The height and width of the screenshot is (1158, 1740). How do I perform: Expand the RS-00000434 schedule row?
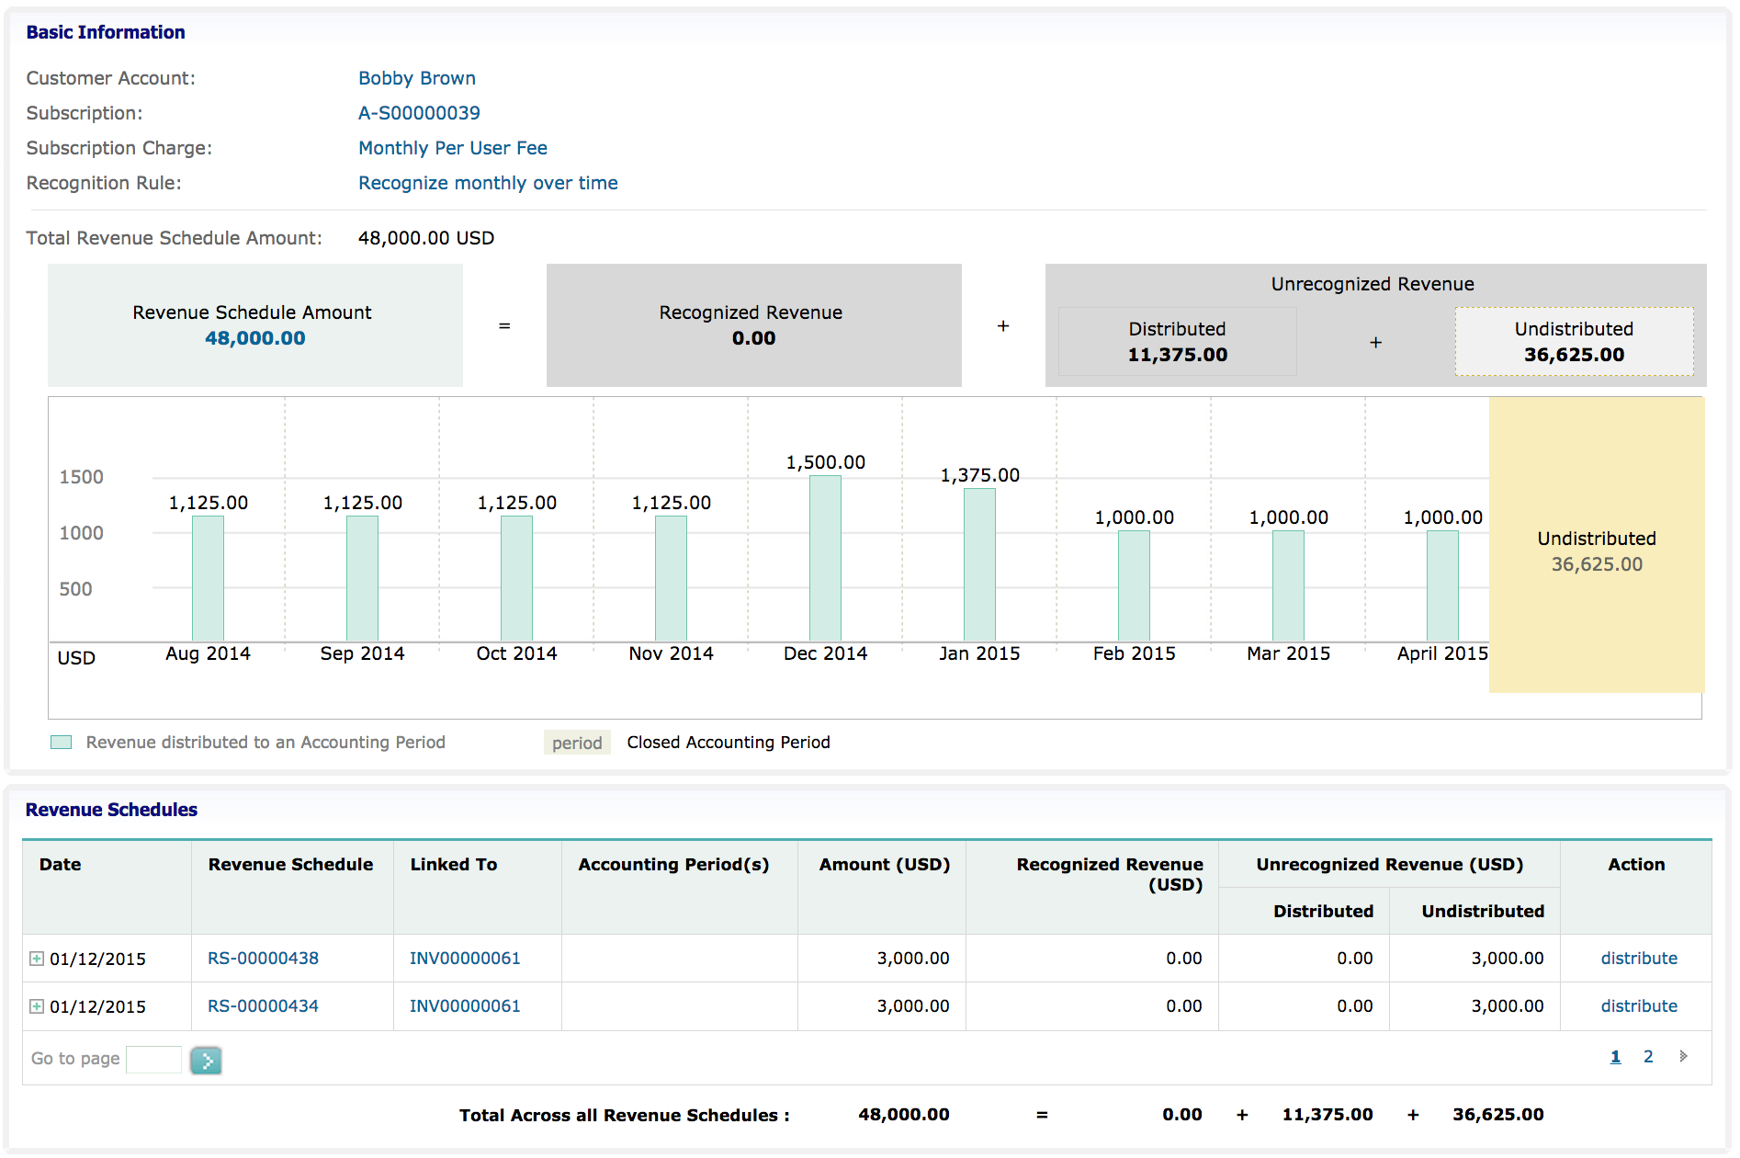point(37,1006)
